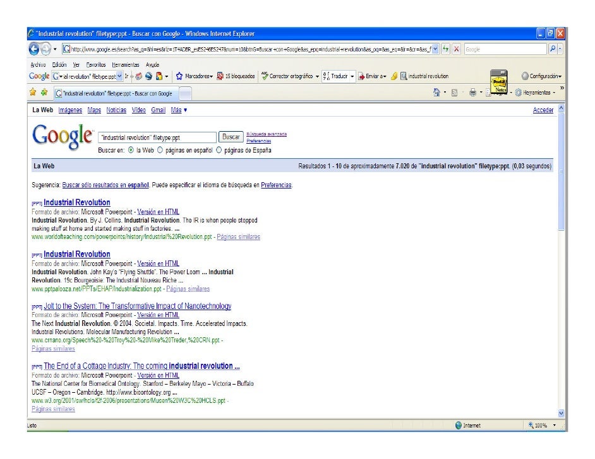Open Marcadores bookmarks star in Google toolbar
The height and width of the screenshot is (459, 595).
point(179,76)
